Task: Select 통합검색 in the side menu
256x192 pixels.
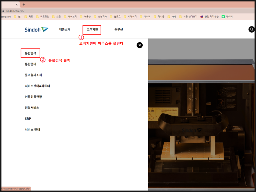Action: pyautogui.click(x=31, y=53)
